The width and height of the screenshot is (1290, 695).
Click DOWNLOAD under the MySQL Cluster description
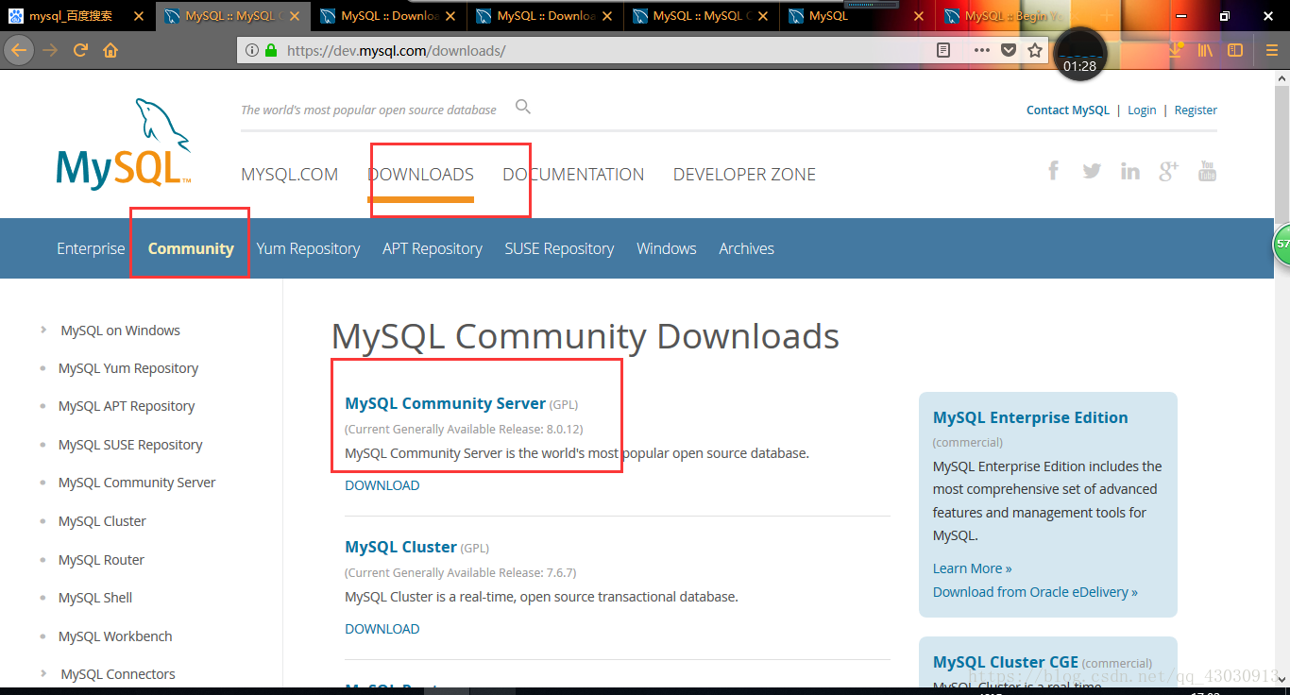click(x=382, y=629)
